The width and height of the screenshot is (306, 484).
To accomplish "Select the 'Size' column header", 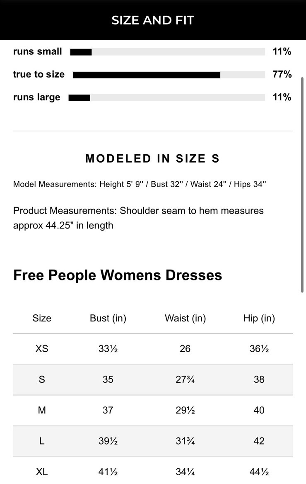I will (x=42, y=318).
